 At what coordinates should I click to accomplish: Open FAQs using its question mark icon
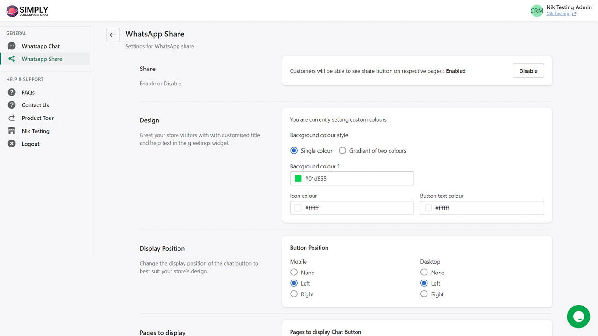(11, 92)
